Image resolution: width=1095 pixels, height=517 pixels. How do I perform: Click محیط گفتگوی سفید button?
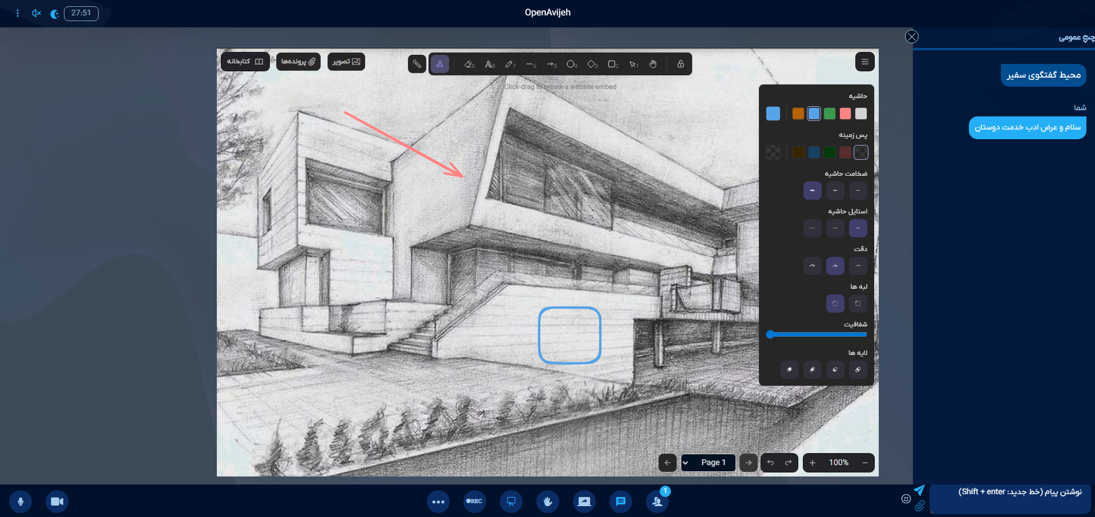[1044, 75]
